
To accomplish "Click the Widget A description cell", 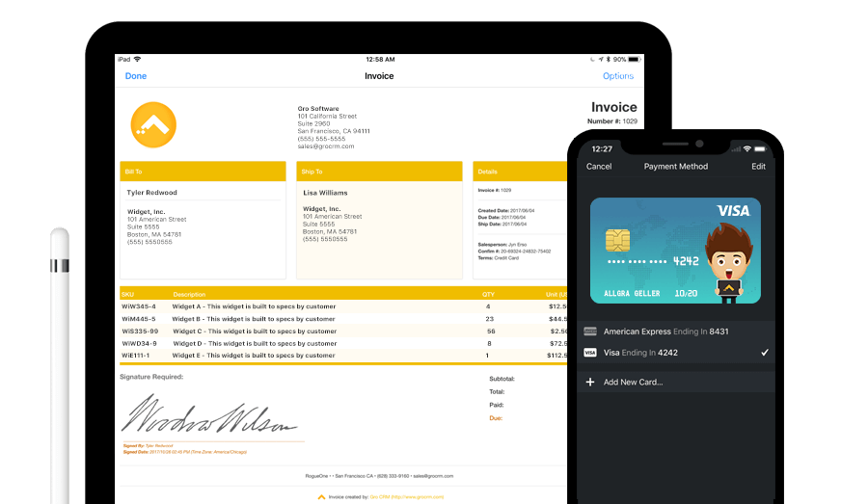I will coord(254,306).
